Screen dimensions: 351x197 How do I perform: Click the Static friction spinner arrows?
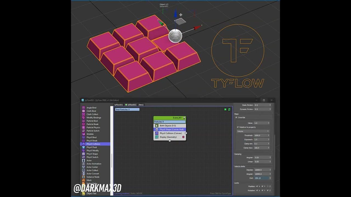(270, 105)
